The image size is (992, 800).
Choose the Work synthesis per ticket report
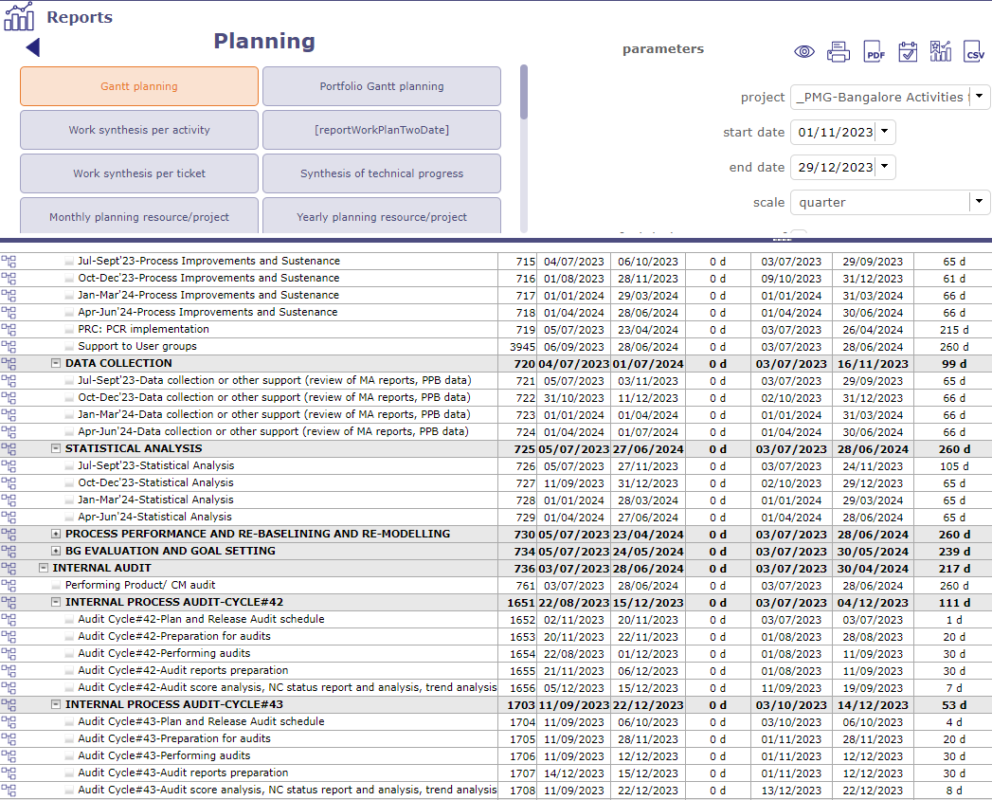coord(139,173)
